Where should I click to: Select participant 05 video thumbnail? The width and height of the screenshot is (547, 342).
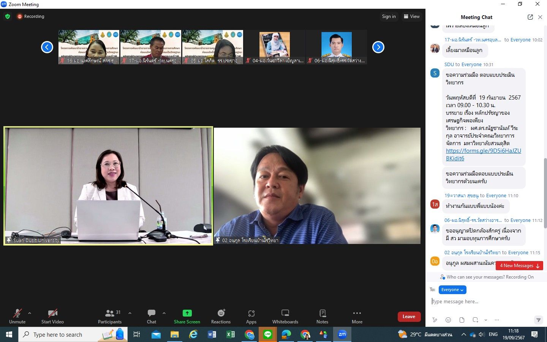(213, 47)
